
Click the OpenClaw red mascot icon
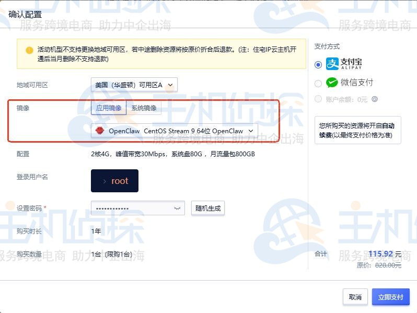coord(100,130)
